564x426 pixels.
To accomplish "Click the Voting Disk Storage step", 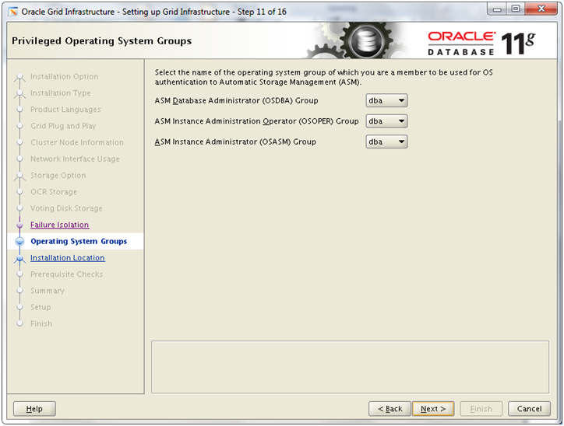I will [66, 208].
